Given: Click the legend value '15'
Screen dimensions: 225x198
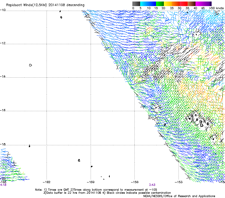Looking at the screenshot, I should 156,8.
